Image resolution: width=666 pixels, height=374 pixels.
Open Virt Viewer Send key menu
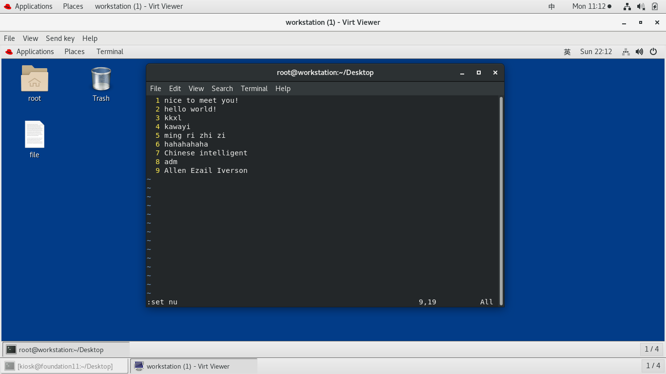point(60,38)
